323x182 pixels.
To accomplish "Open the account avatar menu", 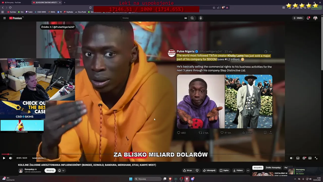I will (x=315, y=18).
